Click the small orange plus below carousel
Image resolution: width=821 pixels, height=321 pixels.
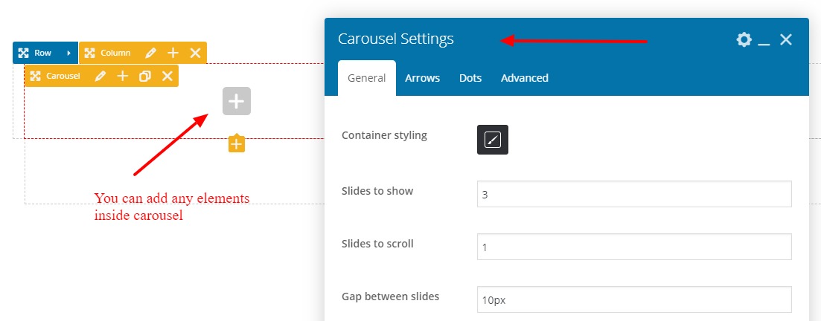[236, 144]
